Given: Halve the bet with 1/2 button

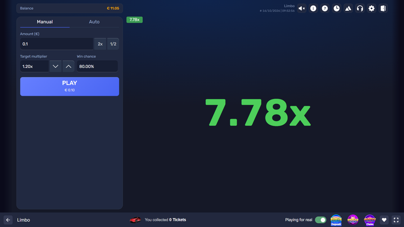Looking at the screenshot, I should click(x=113, y=44).
